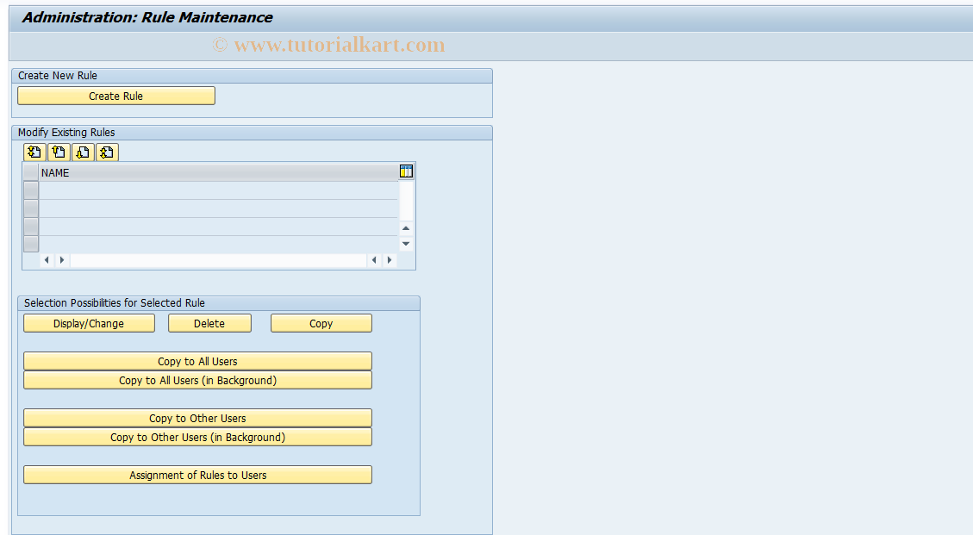Click the Copy button
The image size is (973, 535).
(321, 323)
